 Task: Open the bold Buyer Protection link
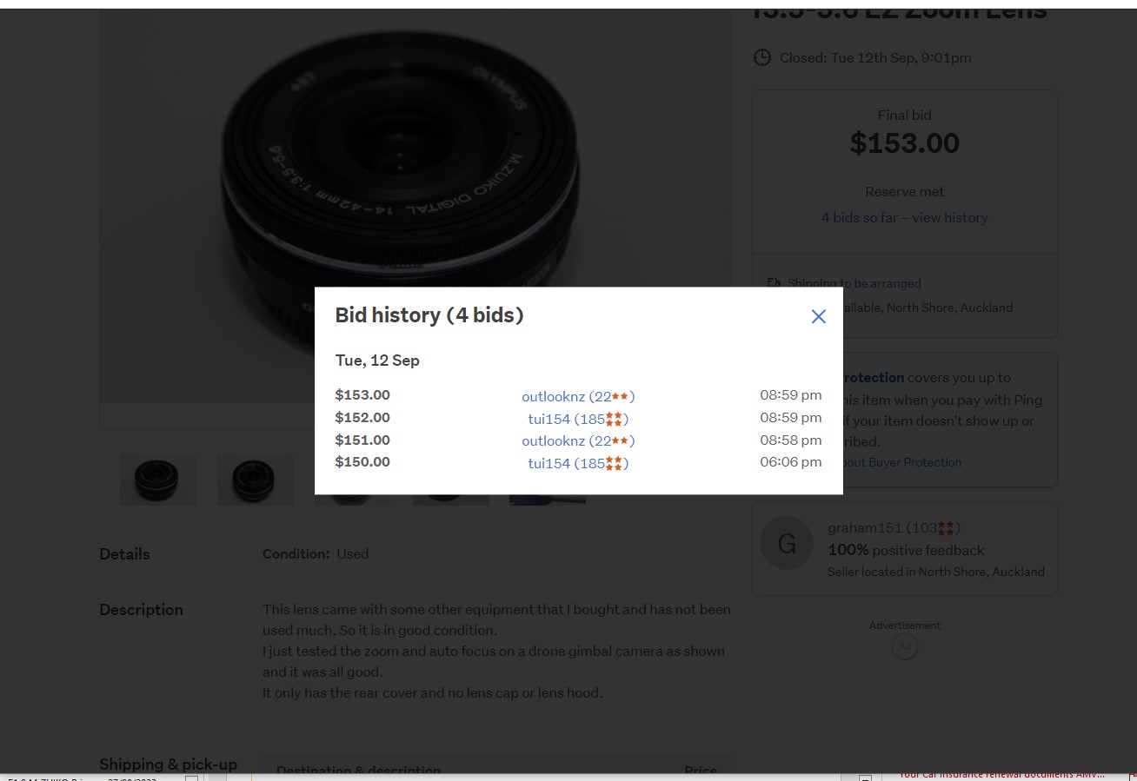[873, 378]
